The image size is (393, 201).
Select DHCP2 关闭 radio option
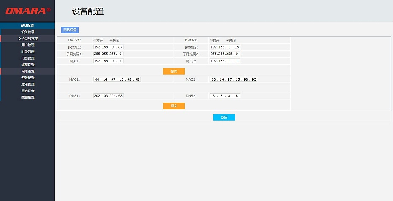(x=227, y=40)
